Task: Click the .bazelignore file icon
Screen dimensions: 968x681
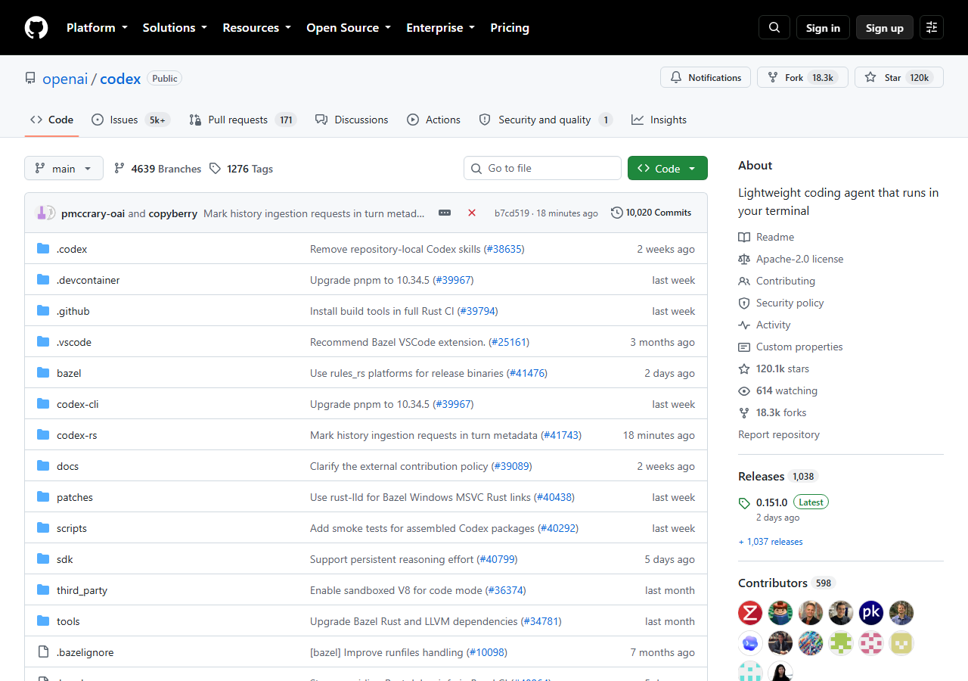Action: [43, 652]
